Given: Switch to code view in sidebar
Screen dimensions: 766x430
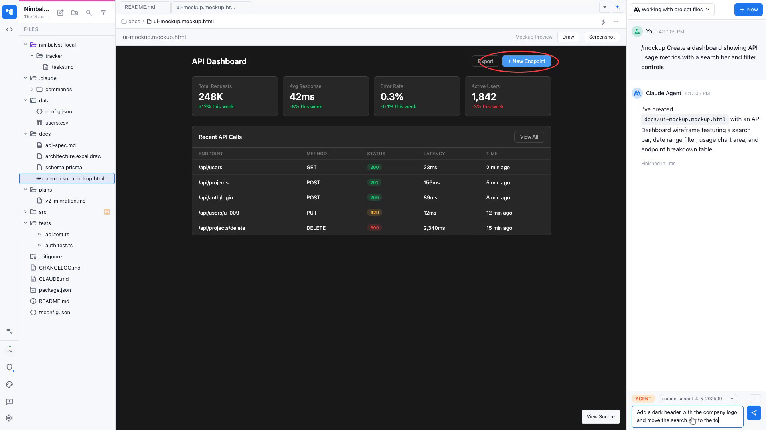Looking at the screenshot, I should (x=10, y=29).
